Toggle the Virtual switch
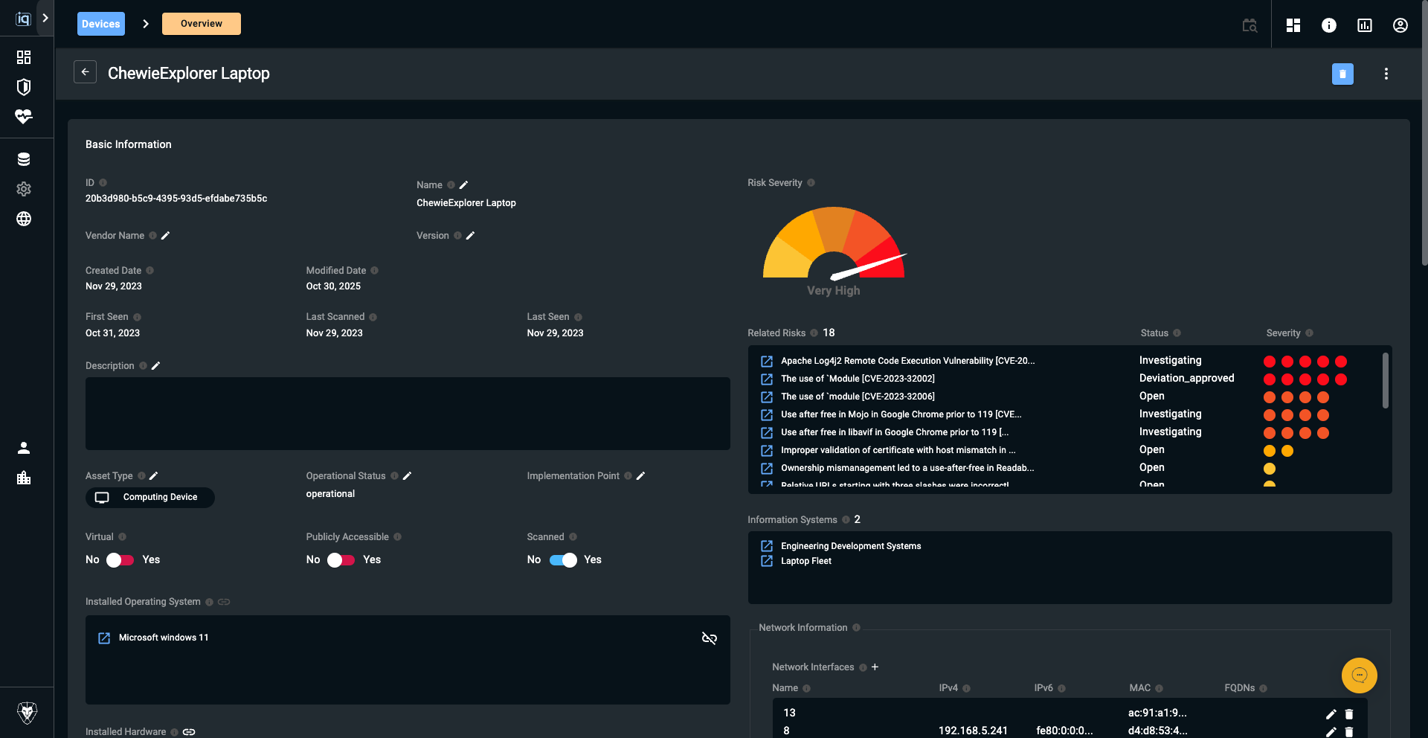The image size is (1428, 738). tap(120, 560)
